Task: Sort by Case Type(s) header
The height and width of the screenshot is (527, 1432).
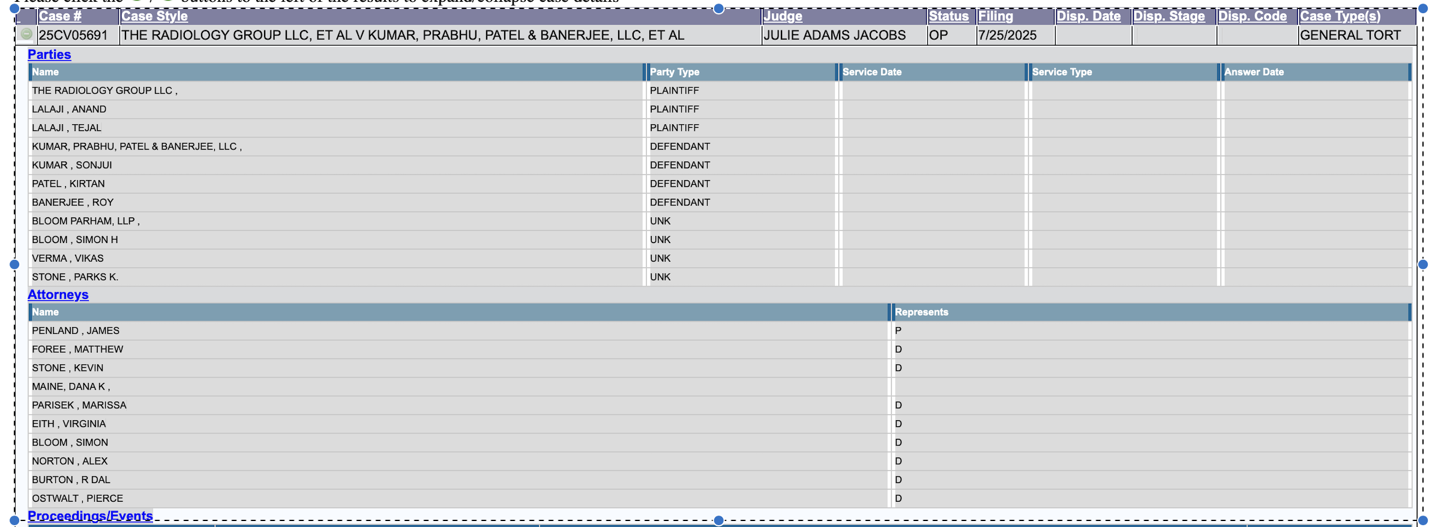Action: tap(1340, 16)
